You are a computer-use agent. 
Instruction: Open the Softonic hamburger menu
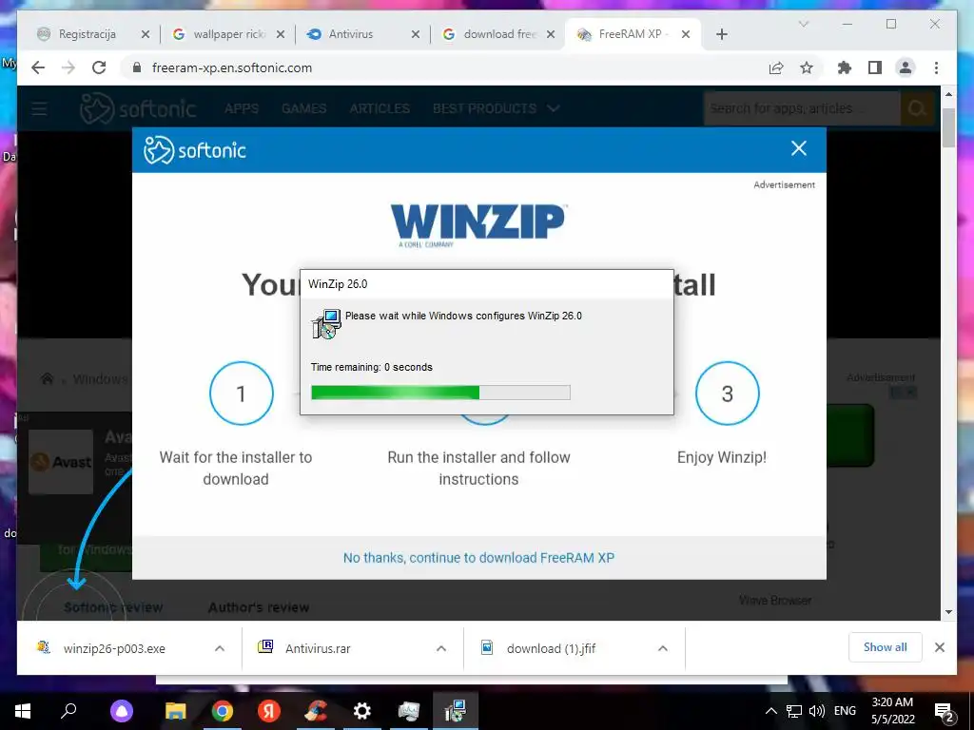(39, 108)
